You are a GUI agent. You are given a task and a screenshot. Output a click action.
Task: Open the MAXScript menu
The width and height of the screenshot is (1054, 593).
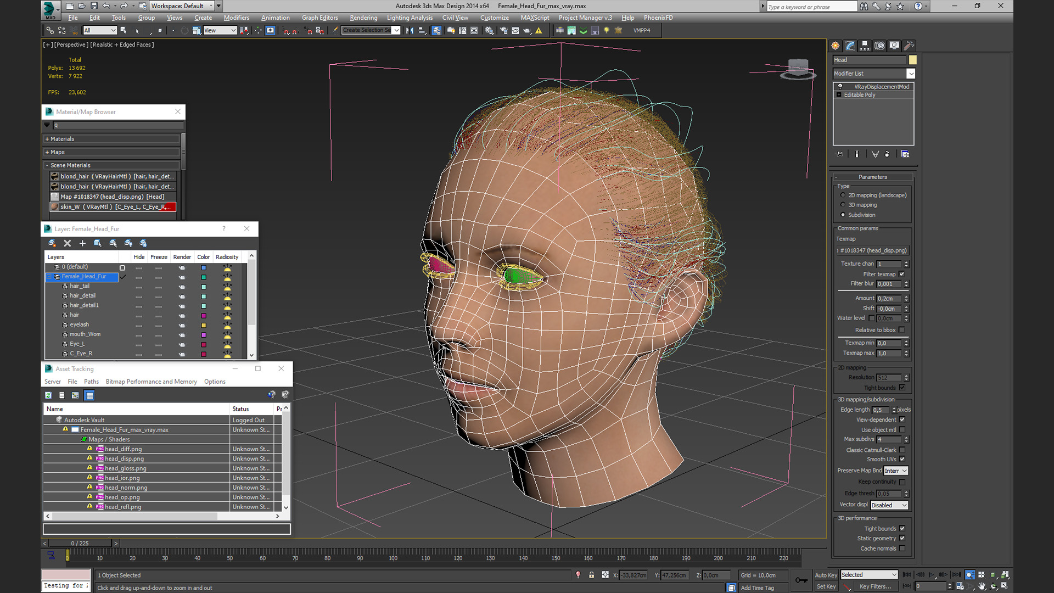[535, 18]
